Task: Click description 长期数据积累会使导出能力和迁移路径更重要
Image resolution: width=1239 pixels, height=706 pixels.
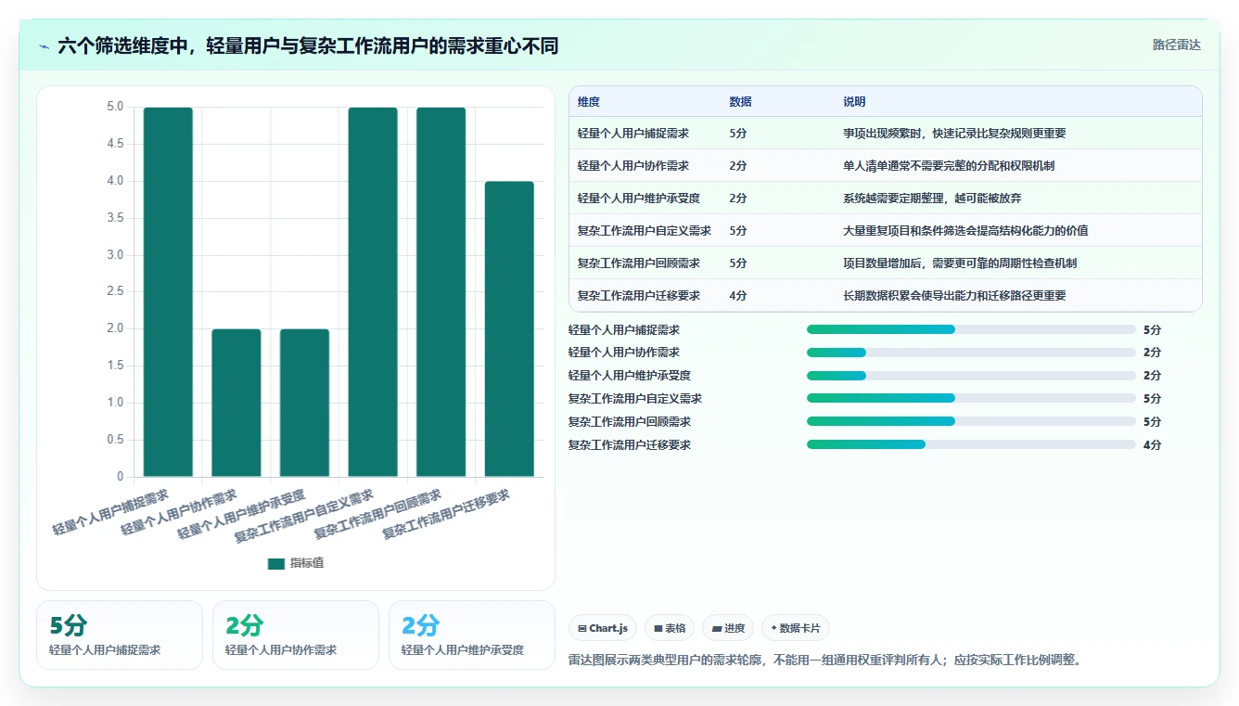Action: 954,296
